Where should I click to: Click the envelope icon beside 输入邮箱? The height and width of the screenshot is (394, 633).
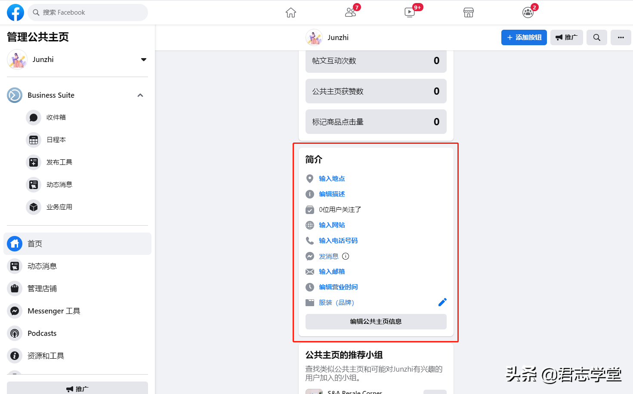tap(310, 272)
